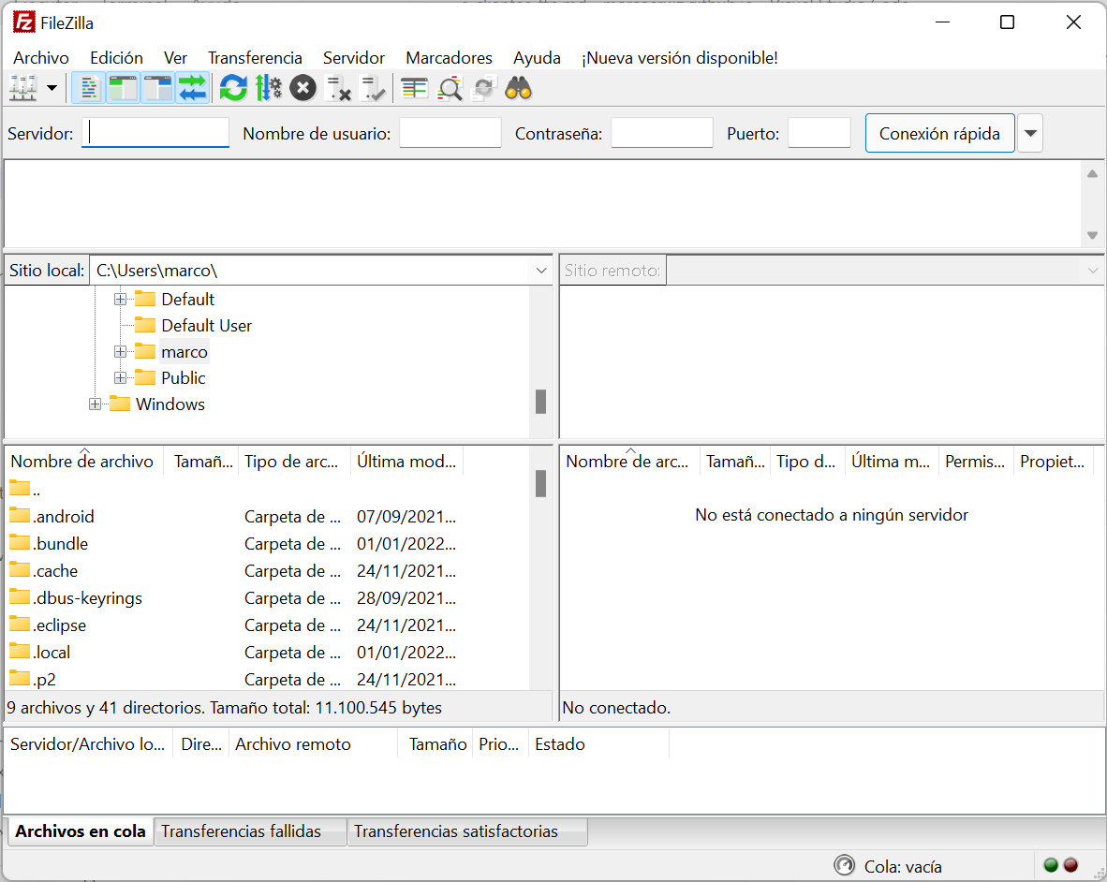
Task: Select the .dbus-keyrings folder row
Action: click(x=268, y=597)
